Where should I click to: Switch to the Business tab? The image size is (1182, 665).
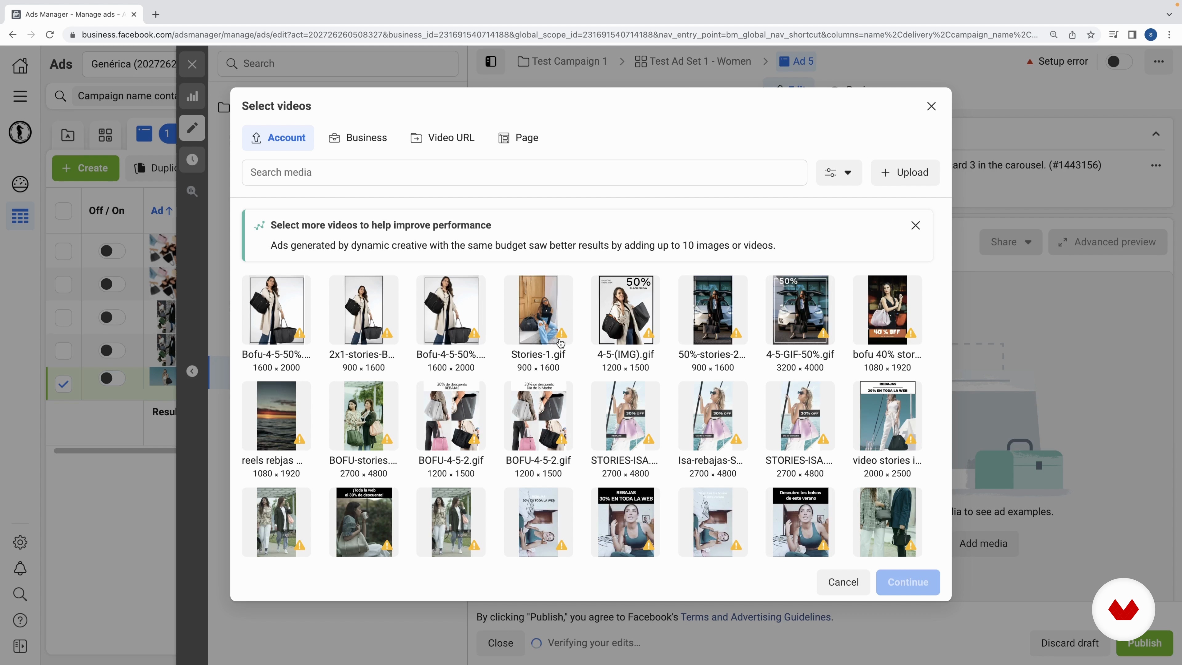(358, 138)
